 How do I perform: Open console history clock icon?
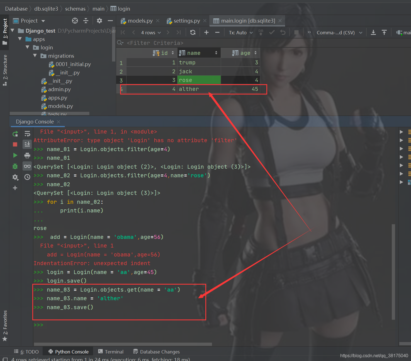tap(27, 177)
